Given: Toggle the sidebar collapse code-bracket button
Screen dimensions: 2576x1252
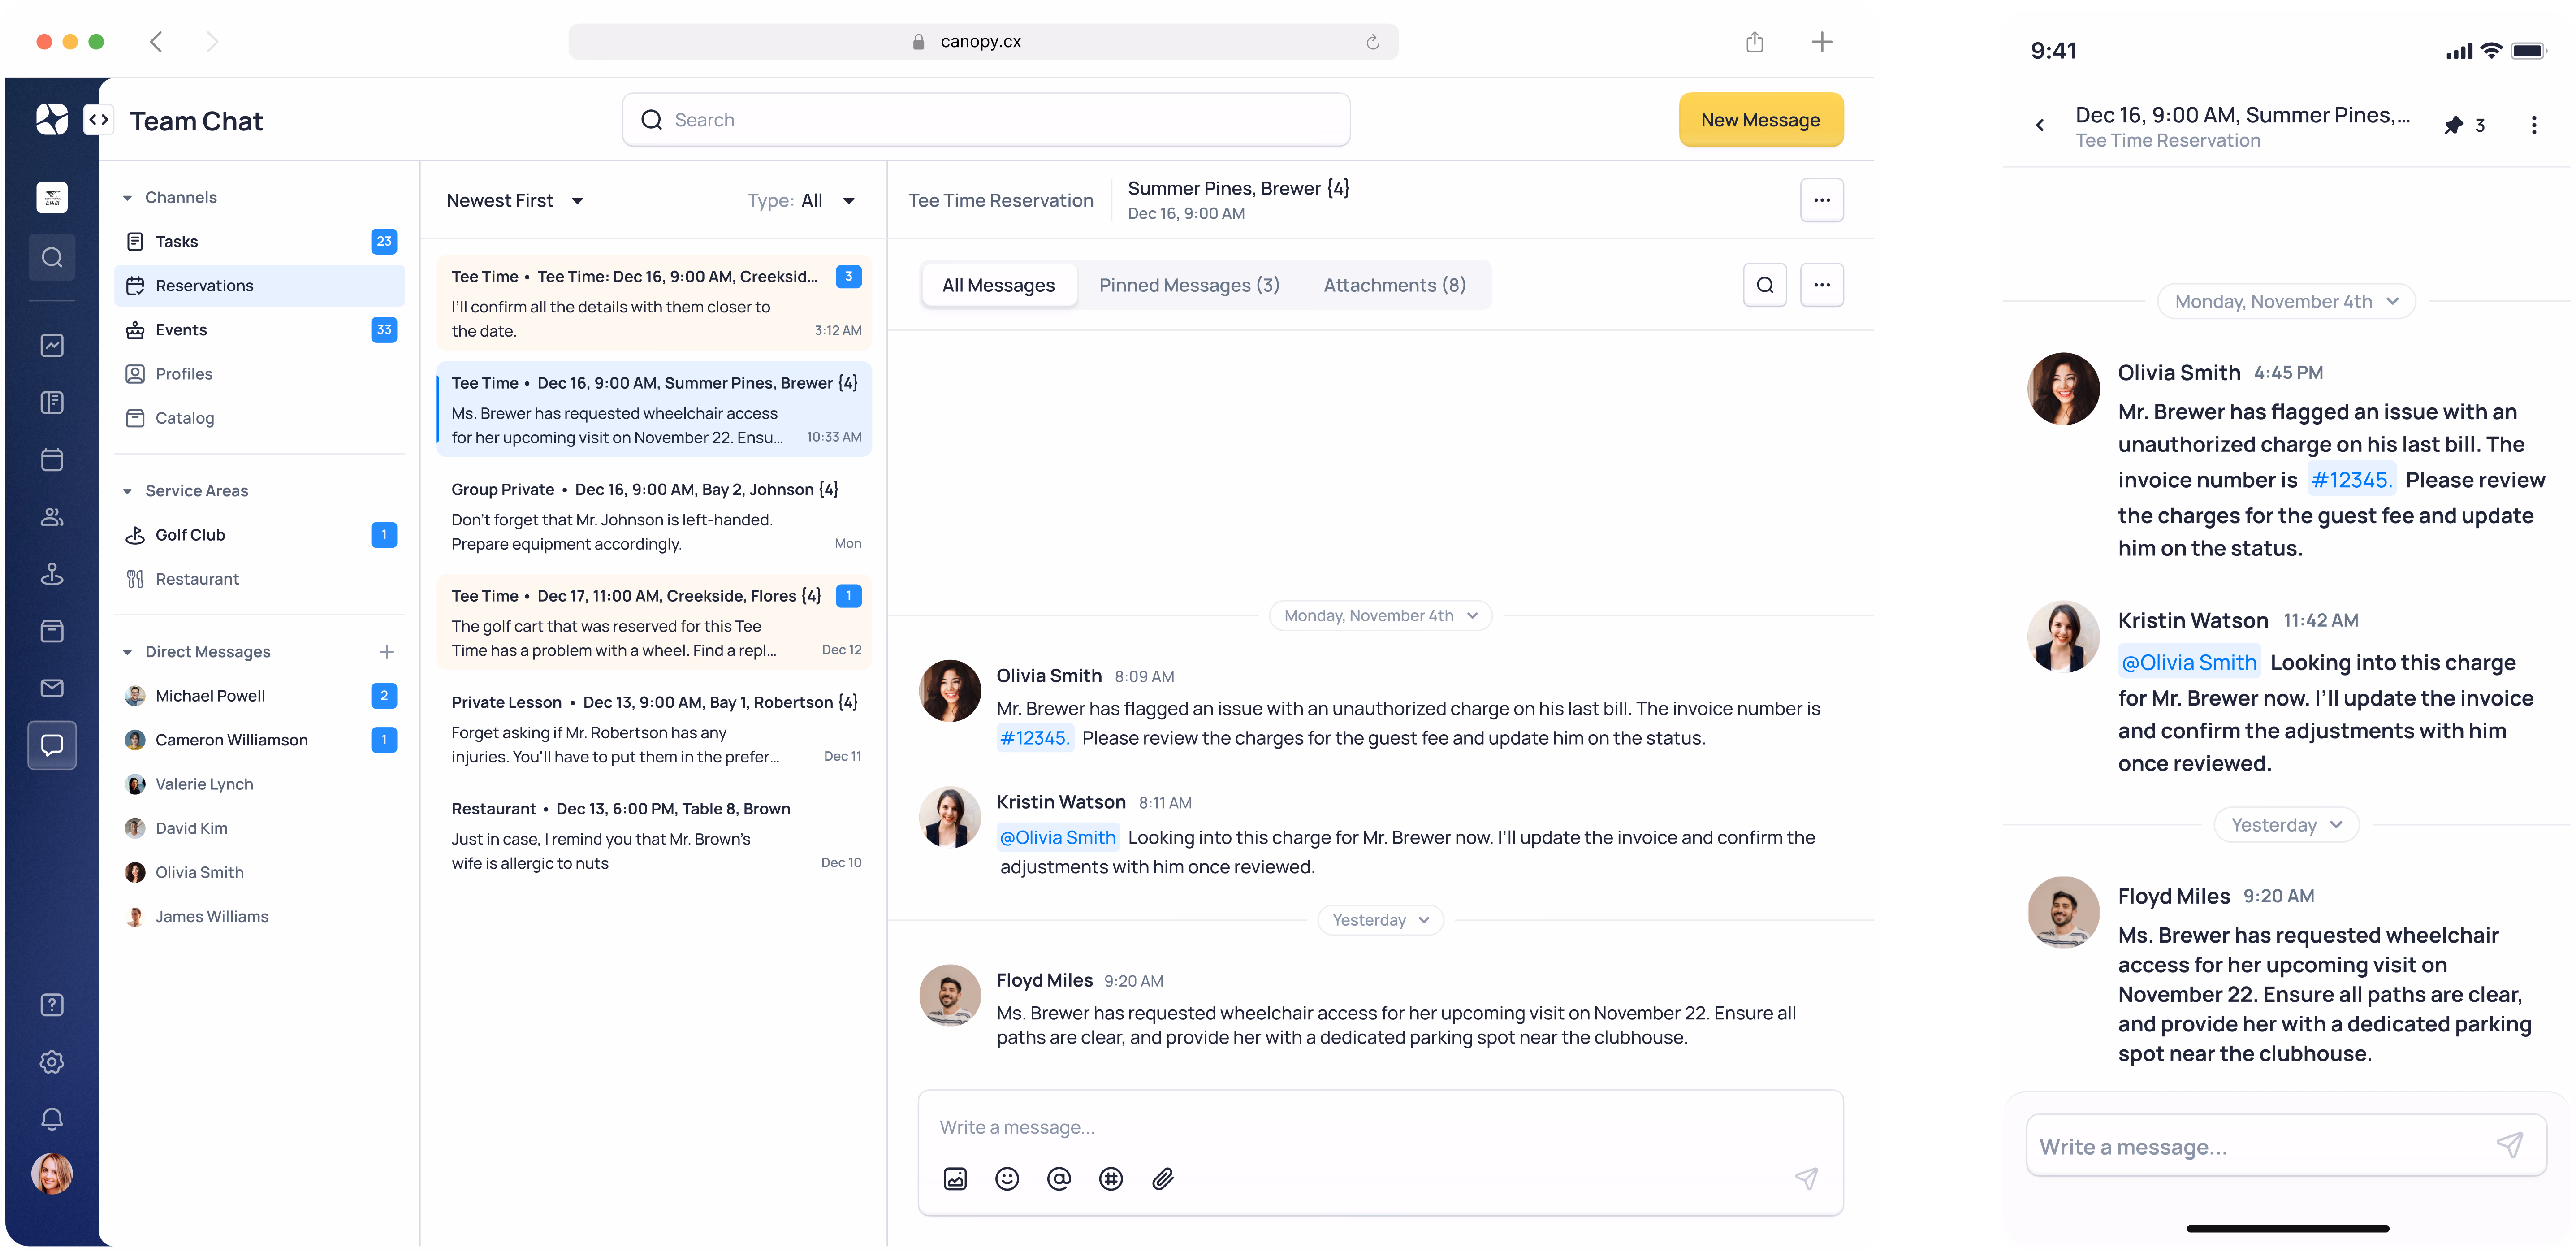Looking at the screenshot, I should coord(98,120).
